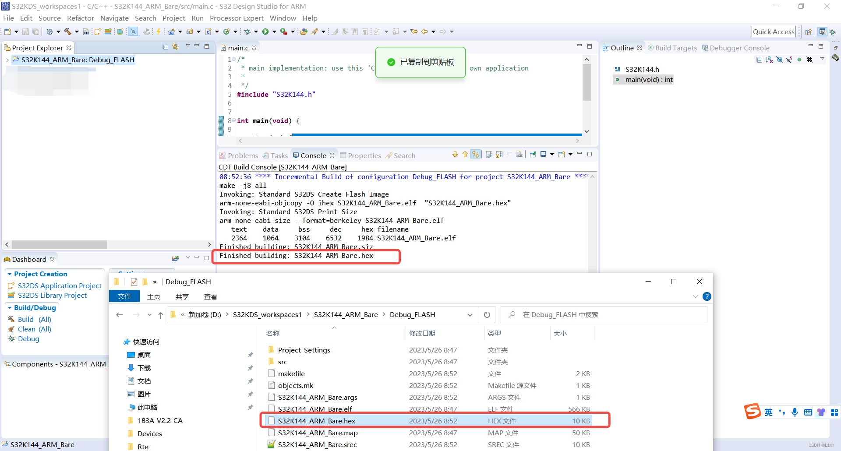Screen dimensions: 841x451
Task: Switch to the Problems tab
Action: [239, 155]
